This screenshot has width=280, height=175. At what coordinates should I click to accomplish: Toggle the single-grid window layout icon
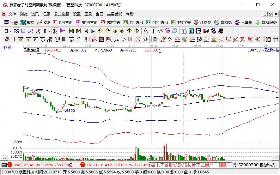point(268,39)
